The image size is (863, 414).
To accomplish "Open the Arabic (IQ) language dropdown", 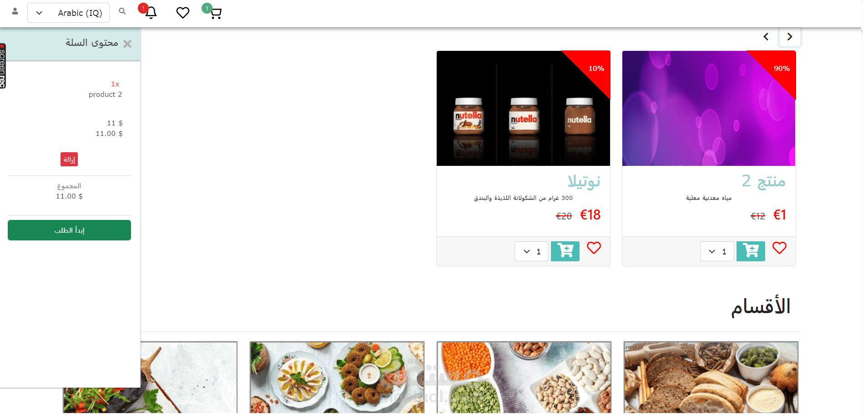I will tap(68, 13).
